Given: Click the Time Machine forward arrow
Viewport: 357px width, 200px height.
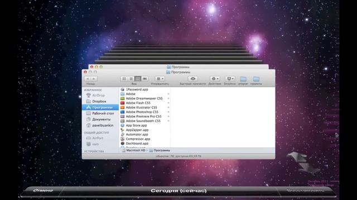Looking at the screenshot, I should tap(308, 169).
